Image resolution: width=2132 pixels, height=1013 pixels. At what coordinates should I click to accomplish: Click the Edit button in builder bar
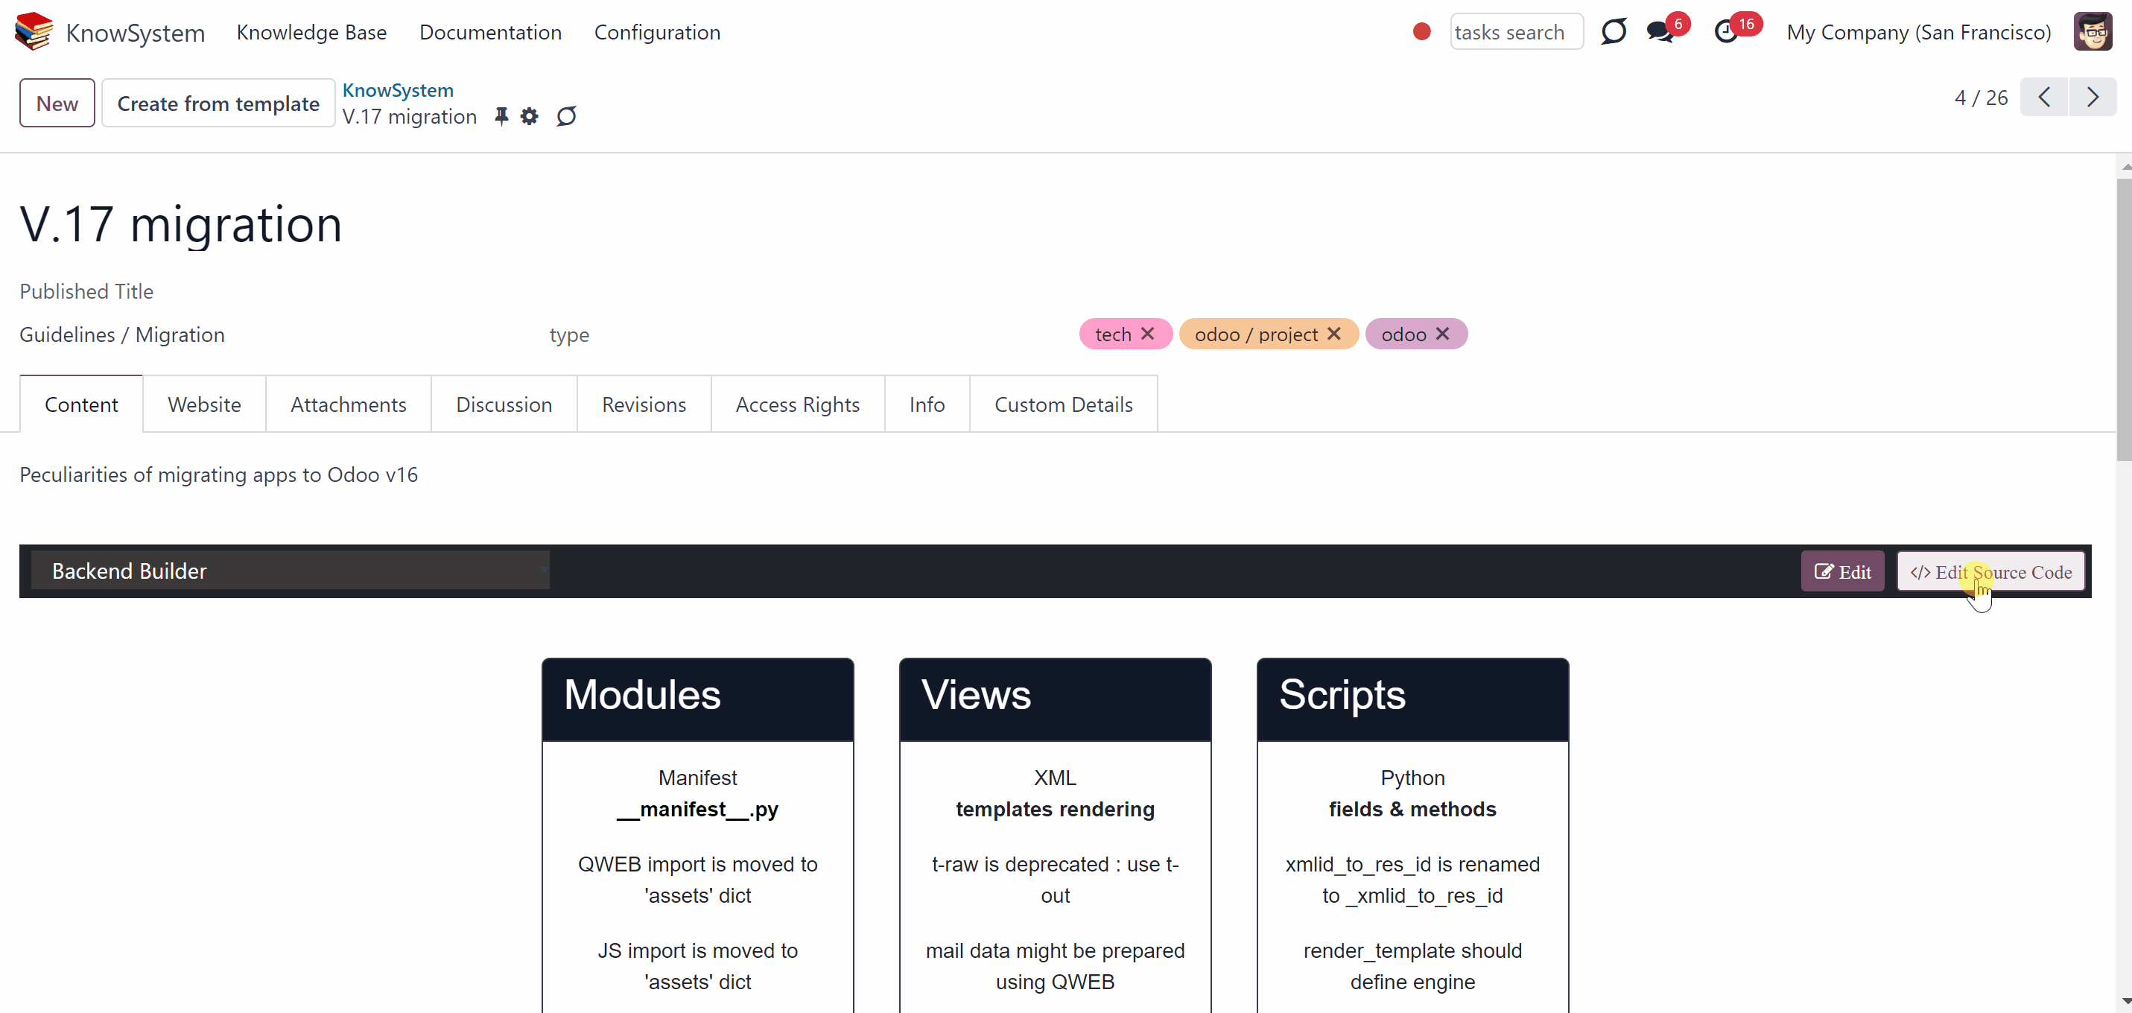[1842, 571]
